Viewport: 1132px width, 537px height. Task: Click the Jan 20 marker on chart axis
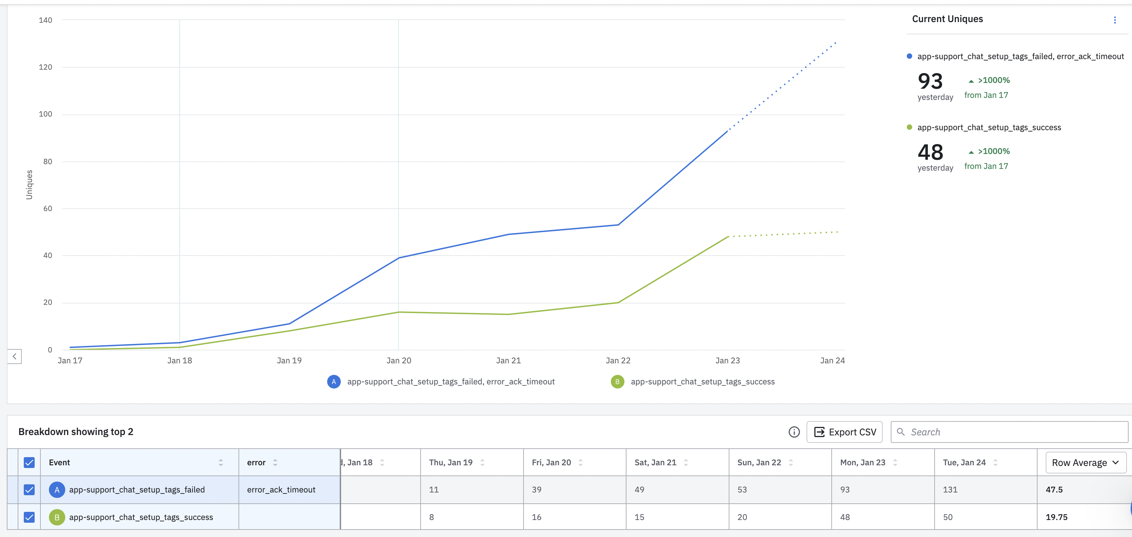point(399,360)
